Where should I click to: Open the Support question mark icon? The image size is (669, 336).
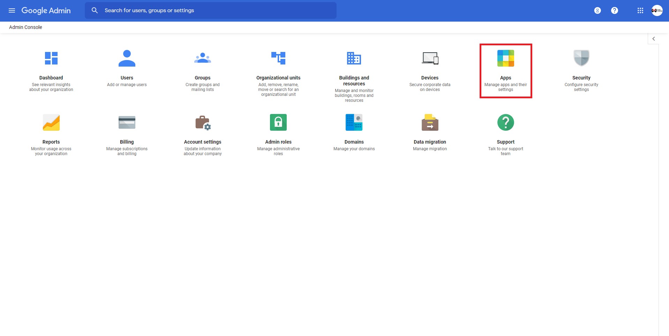pyautogui.click(x=506, y=122)
